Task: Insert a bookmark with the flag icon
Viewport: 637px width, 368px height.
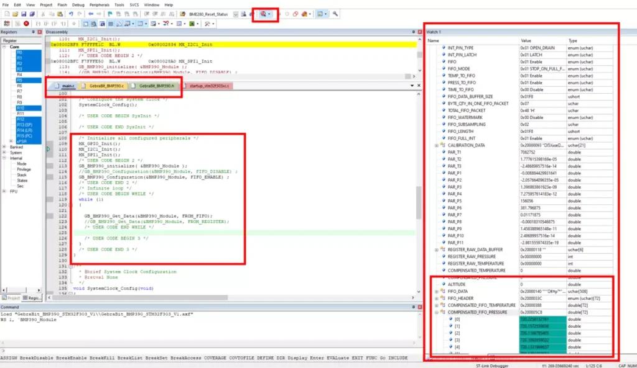Action: pyautogui.click(x=109, y=14)
